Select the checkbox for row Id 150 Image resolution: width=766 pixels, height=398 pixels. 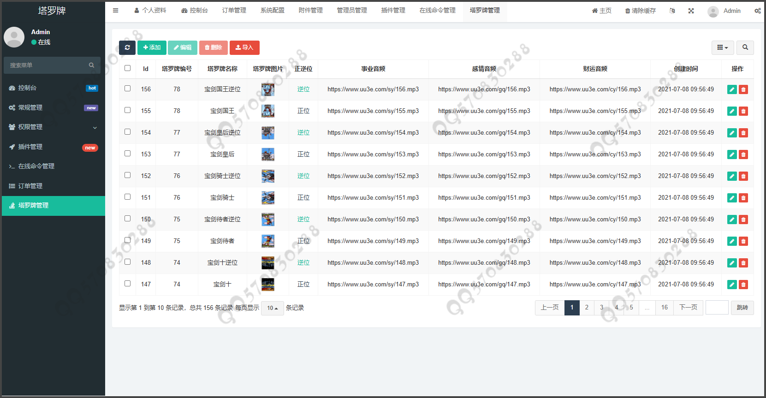tap(127, 219)
